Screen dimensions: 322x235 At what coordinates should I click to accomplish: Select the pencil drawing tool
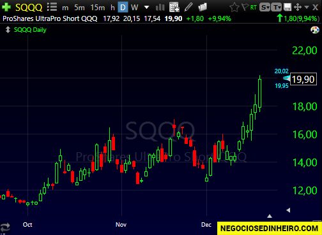pyautogui.click(x=188, y=7)
